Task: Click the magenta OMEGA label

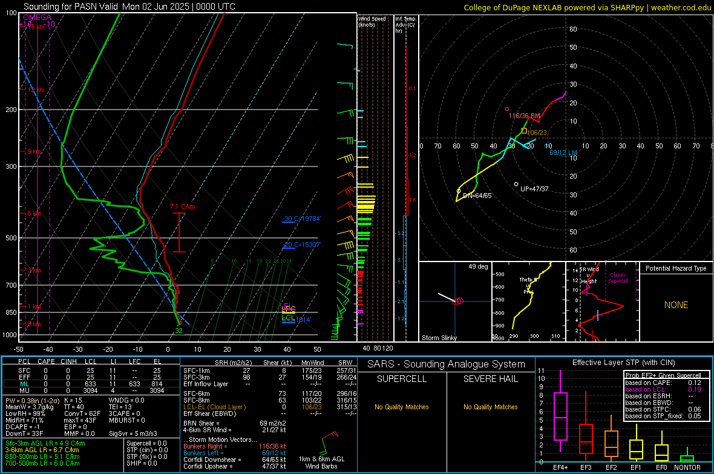Action: coord(37,18)
